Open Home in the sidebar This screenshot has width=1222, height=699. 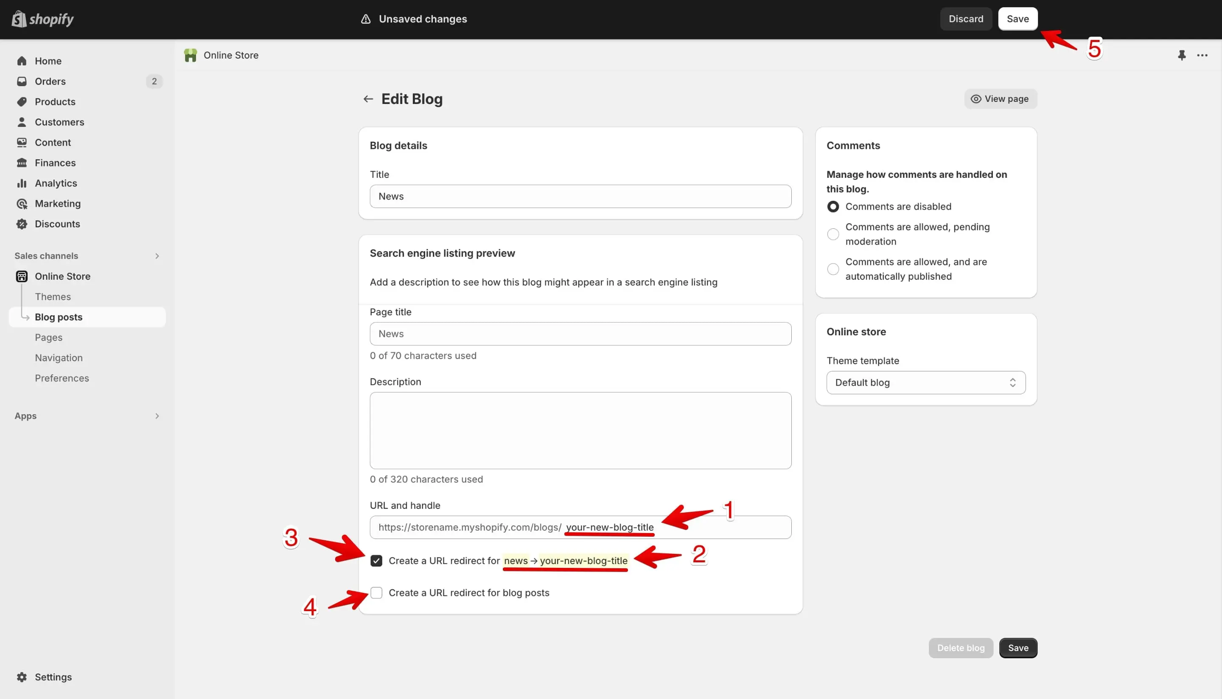pyautogui.click(x=48, y=61)
